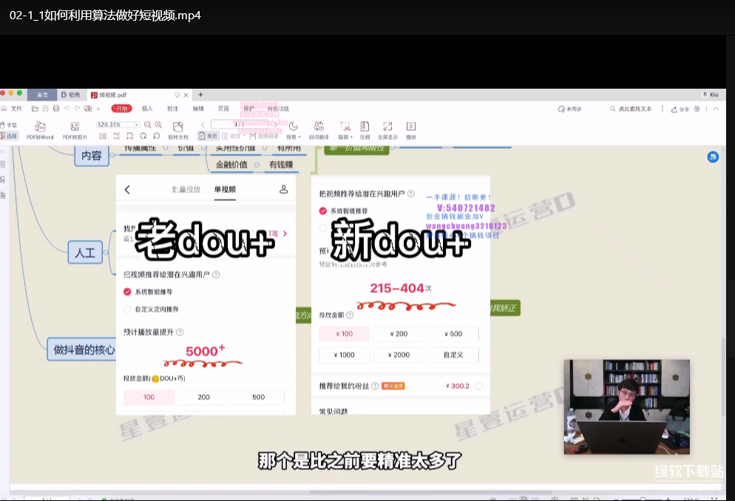Click the blue floating assistant icon
Viewport: 735px width, 501px height.
pos(713,157)
